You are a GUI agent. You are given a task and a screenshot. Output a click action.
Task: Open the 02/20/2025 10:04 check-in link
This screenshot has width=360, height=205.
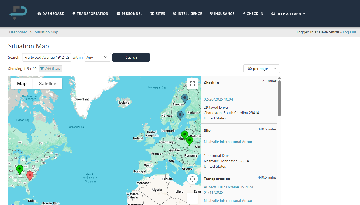pyautogui.click(x=218, y=99)
